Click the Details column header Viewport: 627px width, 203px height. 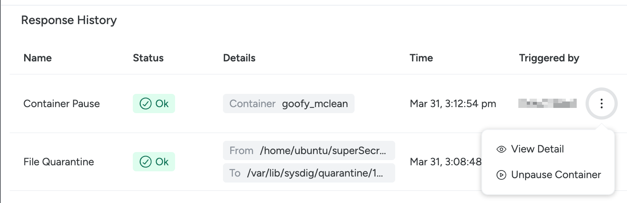239,58
